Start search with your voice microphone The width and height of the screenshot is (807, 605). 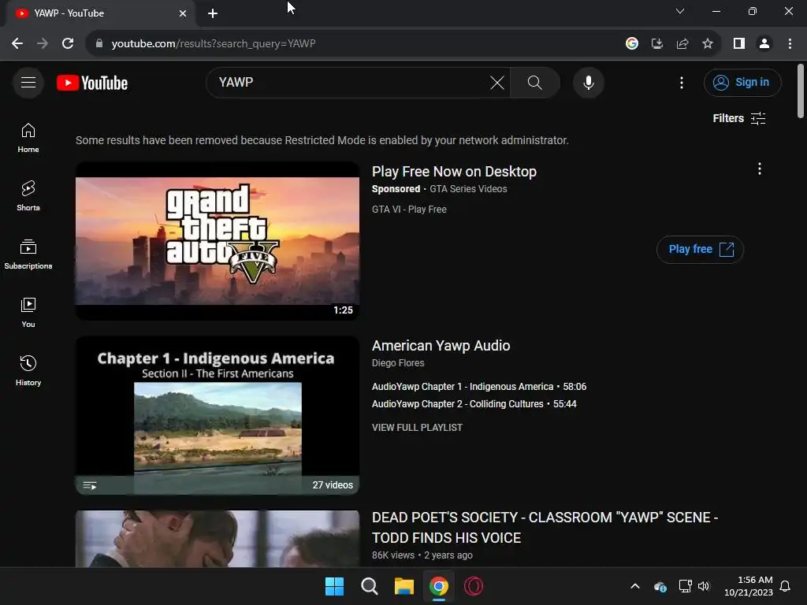588,82
